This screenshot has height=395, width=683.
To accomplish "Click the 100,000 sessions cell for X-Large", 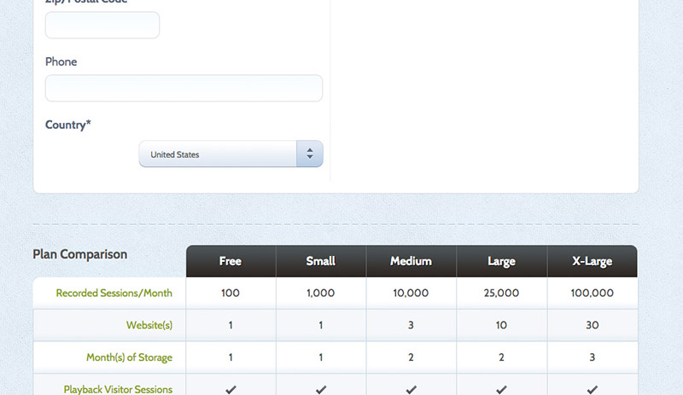I will pos(593,293).
